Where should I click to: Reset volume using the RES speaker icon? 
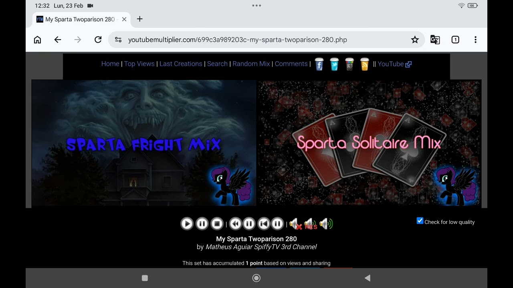tap(311, 224)
